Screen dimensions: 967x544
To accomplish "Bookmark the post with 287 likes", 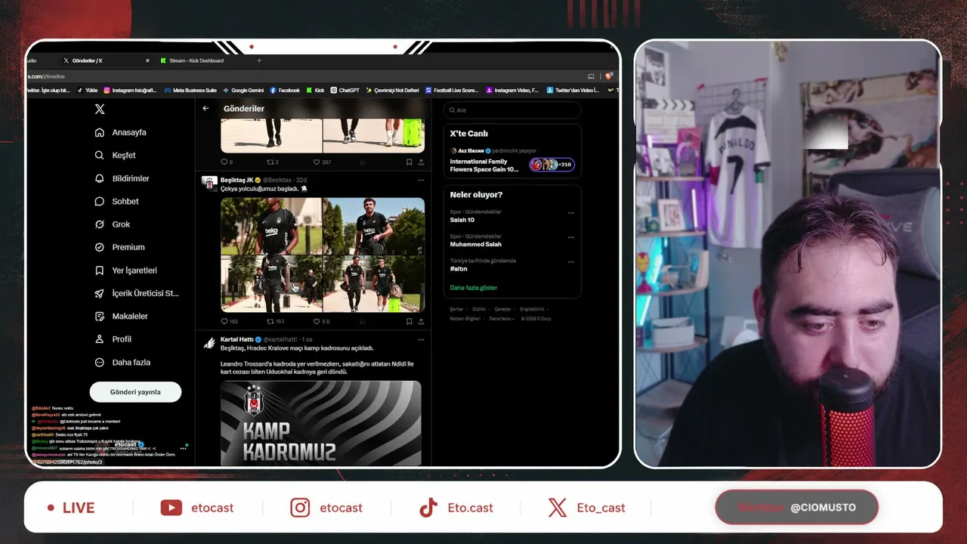I will click(x=409, y=162).
